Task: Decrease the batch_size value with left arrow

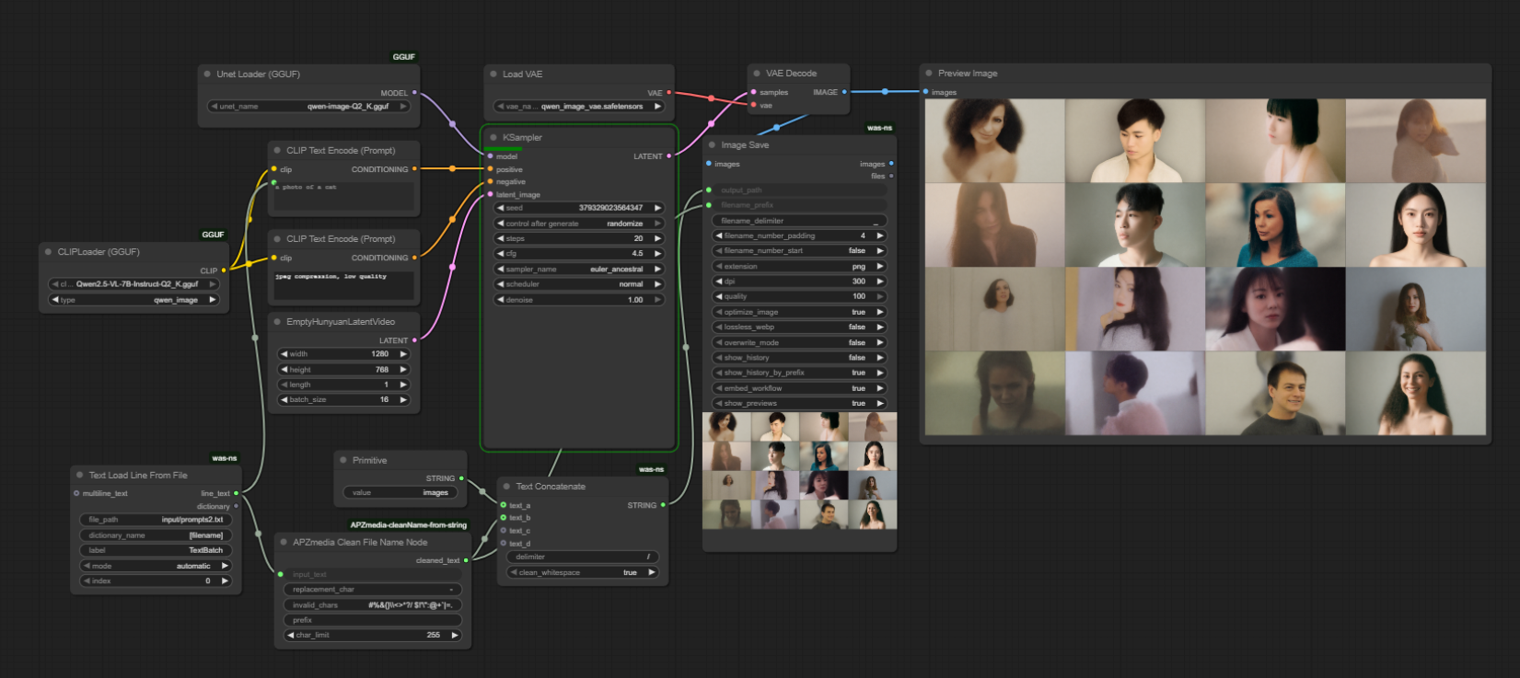Action: pos(284,400)
